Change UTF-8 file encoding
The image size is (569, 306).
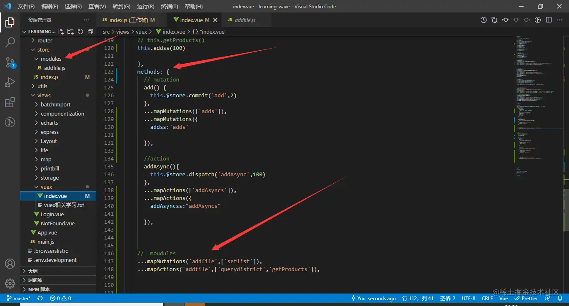(468, 298)
